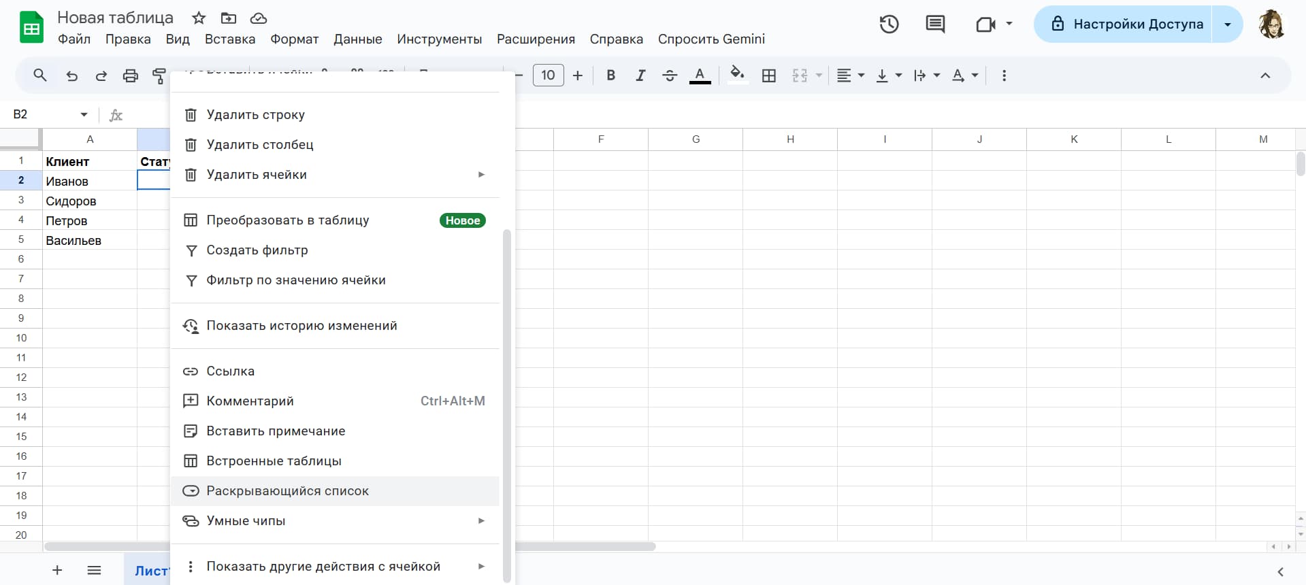Image resolution: width=1306 pixels, height=585 pixels.
Task: Click the print icon
Action: pos(130,76)
